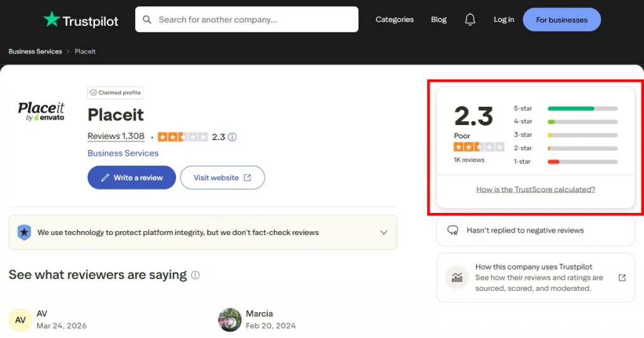Expand the platform integrity notice chevron
The width and height of the screenshot is (644, 338).
click(384, 232)
